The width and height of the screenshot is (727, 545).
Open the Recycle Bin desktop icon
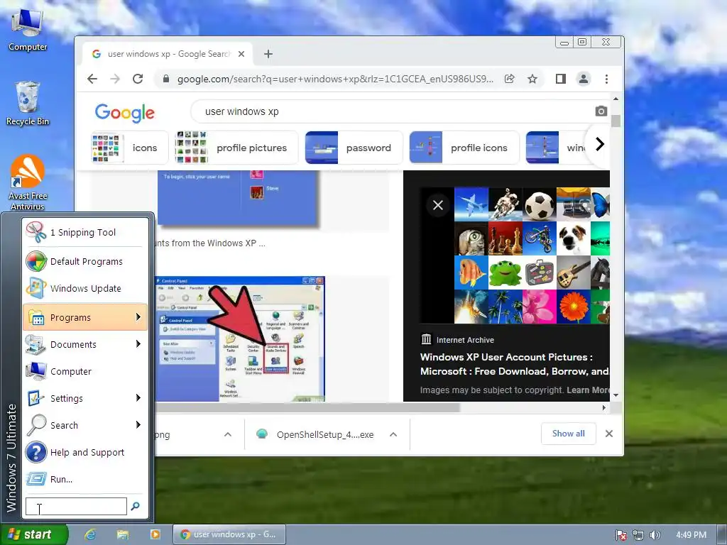pos(28,104)
